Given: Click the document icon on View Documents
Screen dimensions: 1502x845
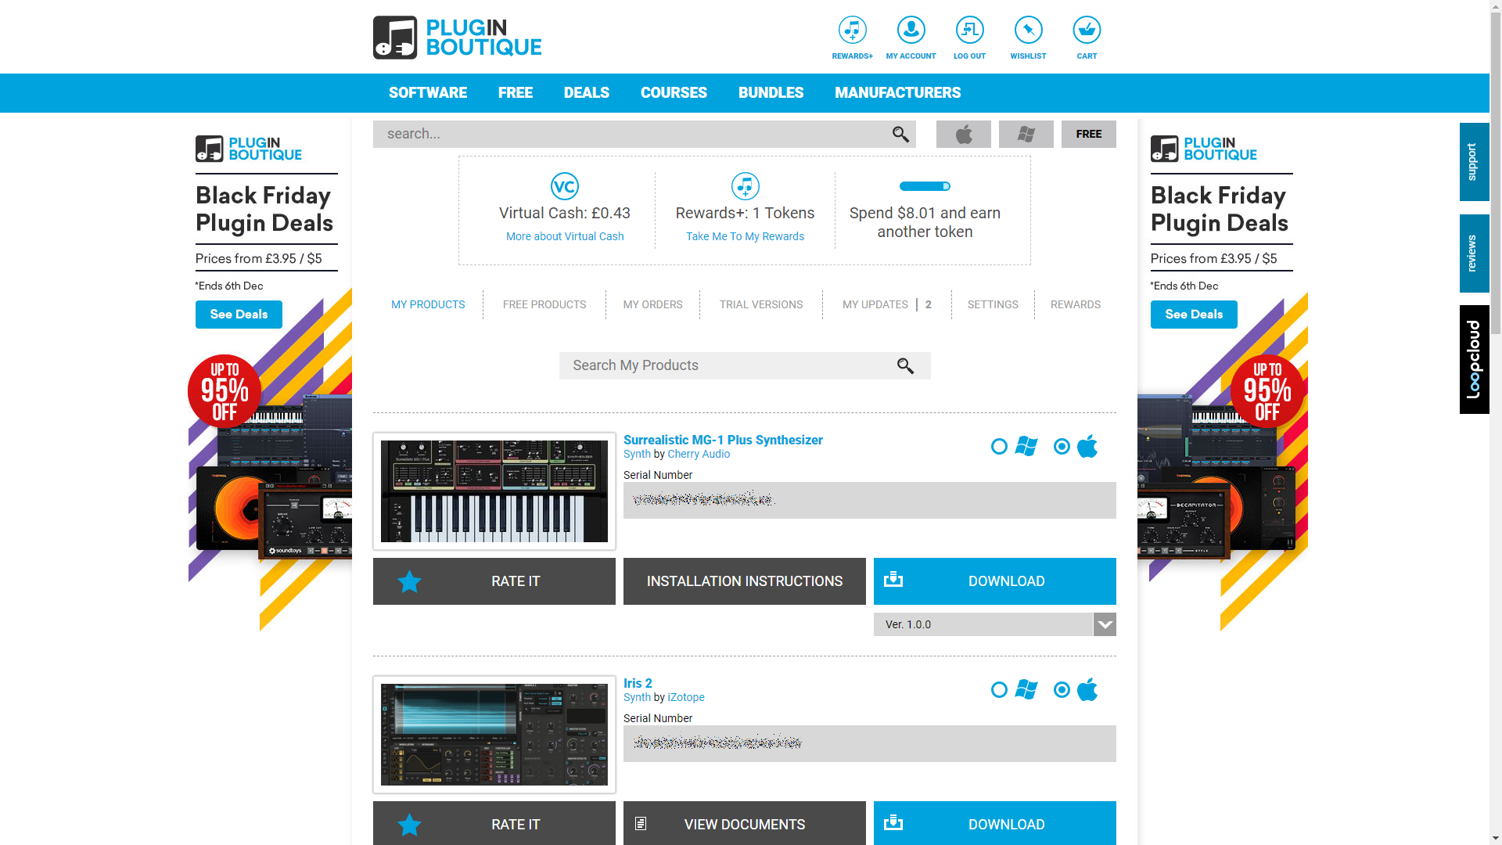Looking at the screenshot, I should [641, 824].
